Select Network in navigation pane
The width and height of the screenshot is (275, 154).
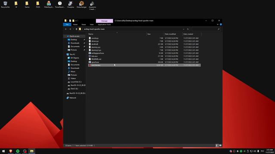point(73,98)
